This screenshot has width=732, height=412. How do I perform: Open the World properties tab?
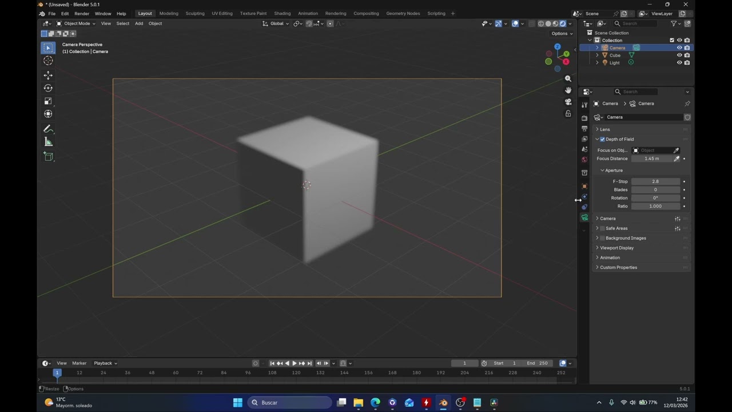coord(584,160)
